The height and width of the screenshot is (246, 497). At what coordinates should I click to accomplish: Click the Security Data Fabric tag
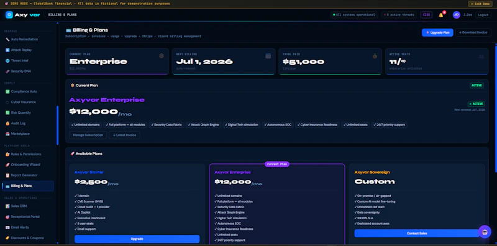point(166,125)
